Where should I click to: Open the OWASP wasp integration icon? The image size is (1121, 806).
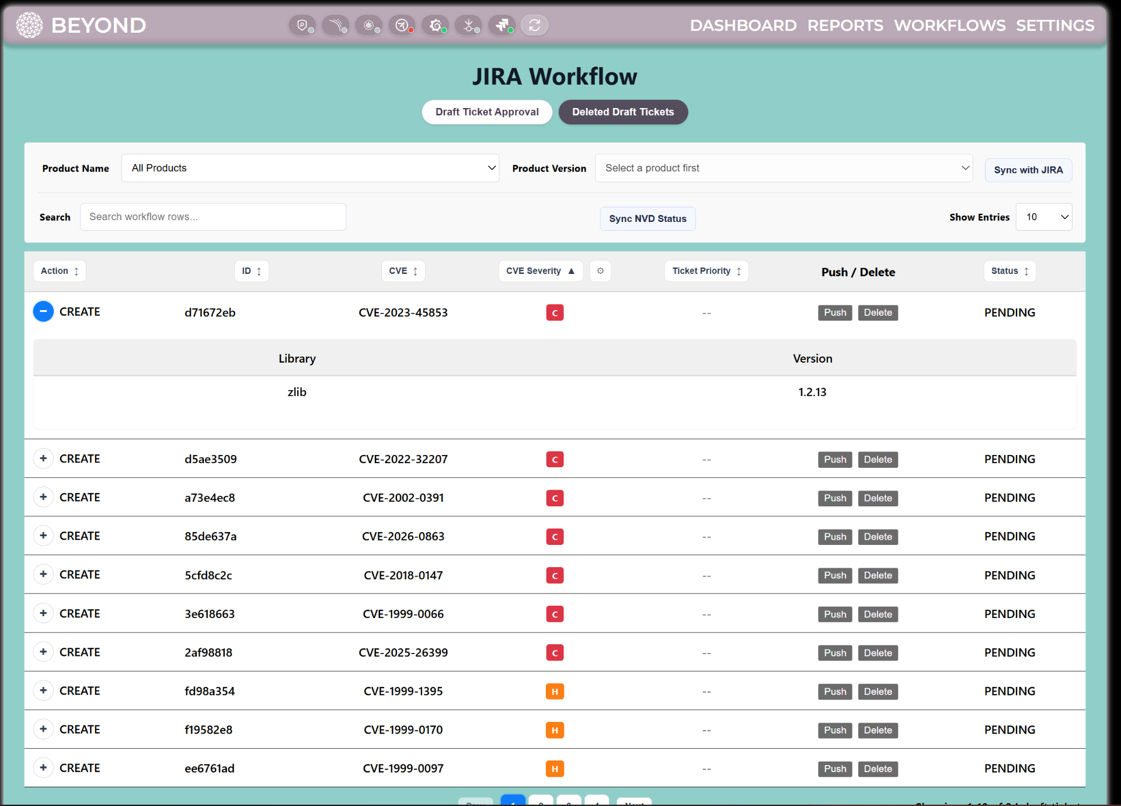pos(402,25)
